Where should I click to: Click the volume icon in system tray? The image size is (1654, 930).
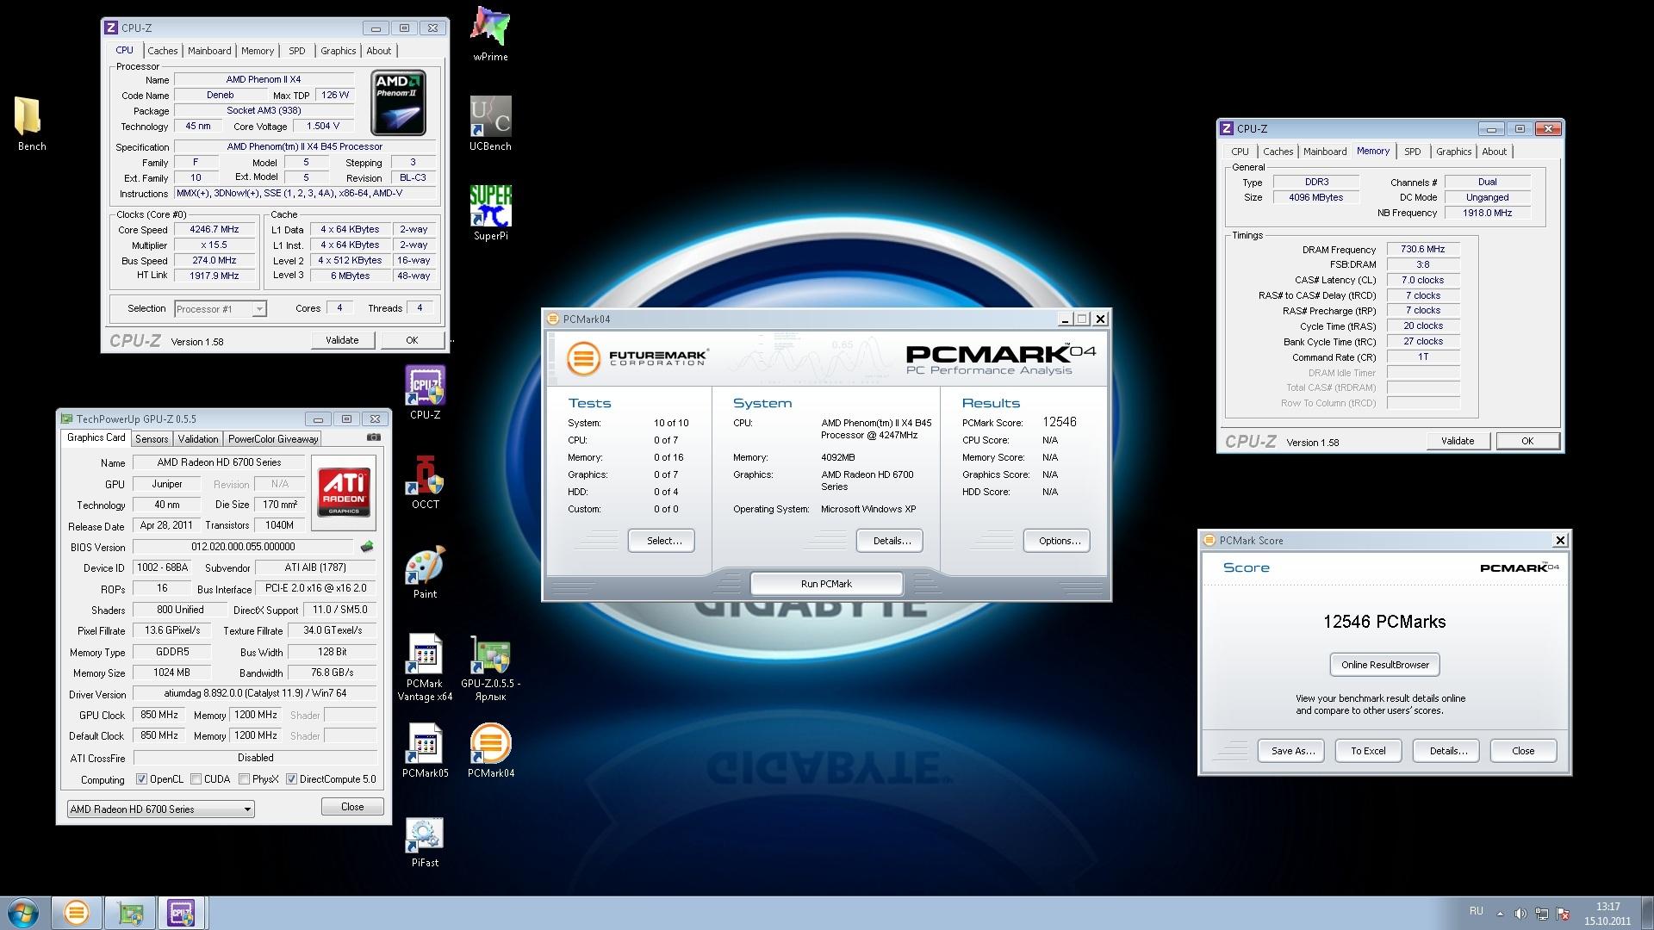pyautogui.click(x=1520, y=914)
